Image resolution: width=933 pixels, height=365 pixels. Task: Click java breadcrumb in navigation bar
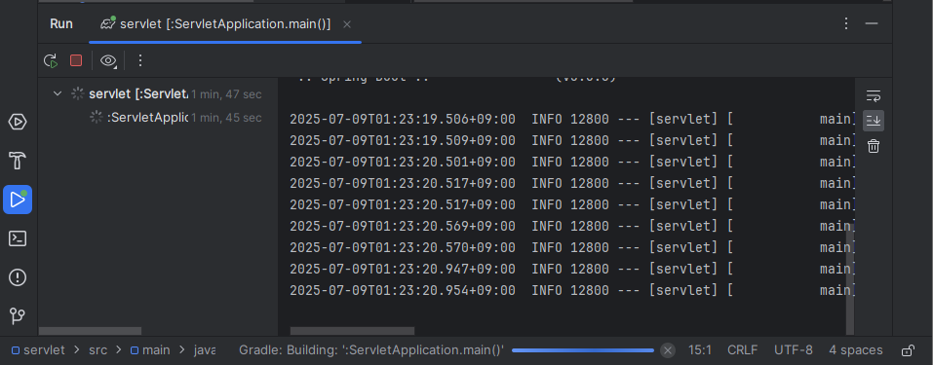point(205,350)
